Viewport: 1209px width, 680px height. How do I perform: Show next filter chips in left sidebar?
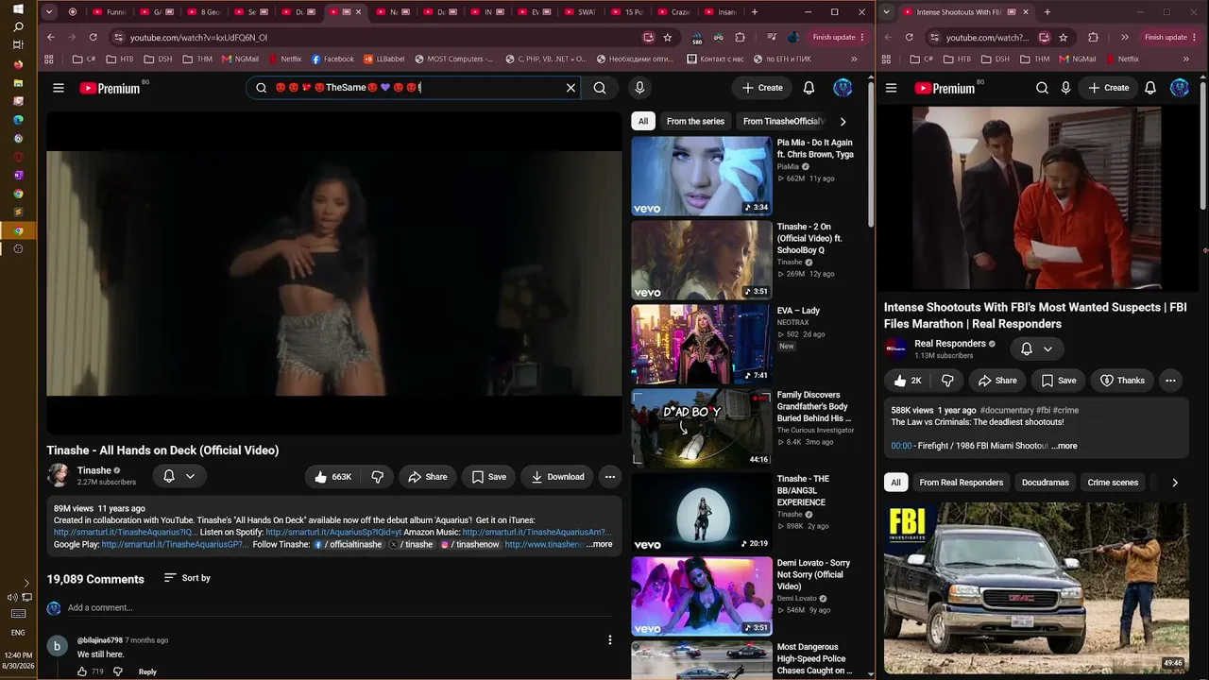click(x=843, y=121)
